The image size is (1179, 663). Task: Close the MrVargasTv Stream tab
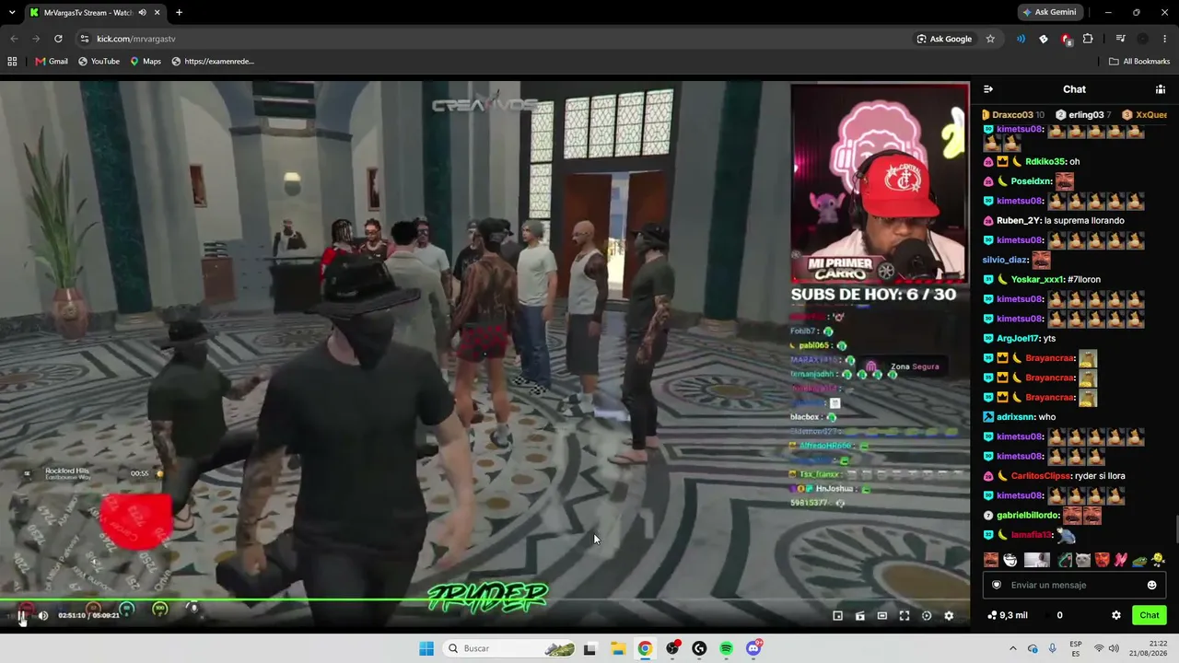pos(158,13)
